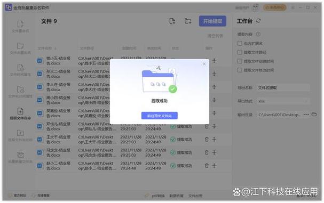Screen dimensions: 324x203
Task: Select the 李大庄-结业报告.docx file name
Action: point(58,87)
